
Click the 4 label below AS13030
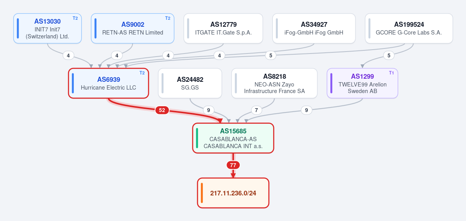pos(68,55)
